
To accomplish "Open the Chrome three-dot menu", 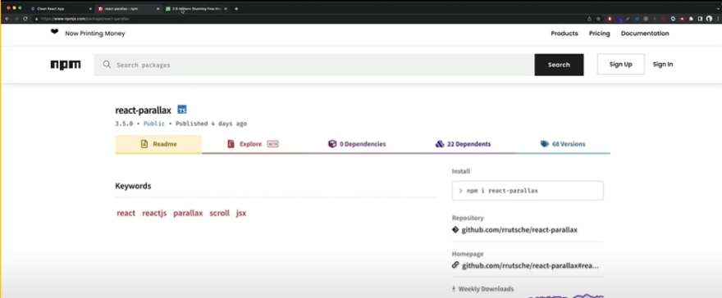I will 718,19.
